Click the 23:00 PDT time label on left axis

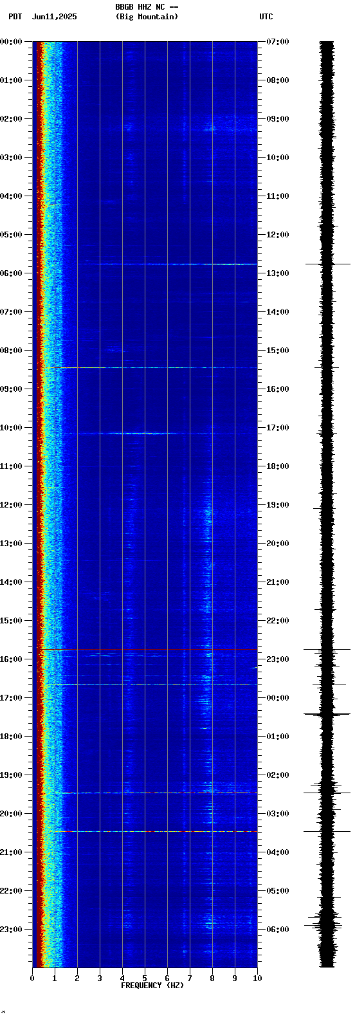click(12, 930)
